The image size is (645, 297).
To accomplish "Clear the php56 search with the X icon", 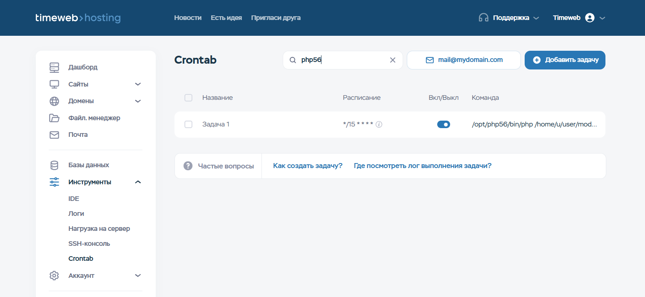I will pyautogui.click(x=392, y=60).
